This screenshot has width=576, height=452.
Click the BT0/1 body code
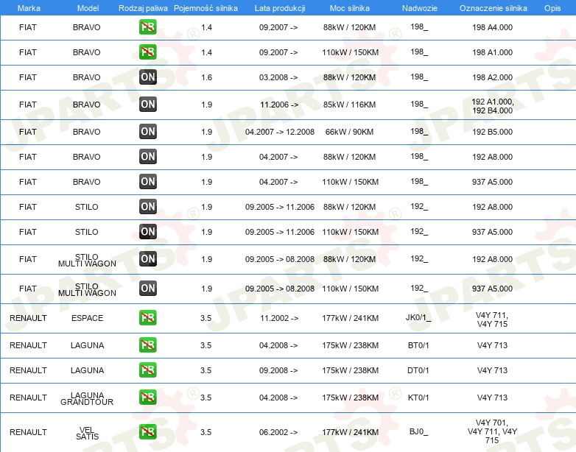418,345
